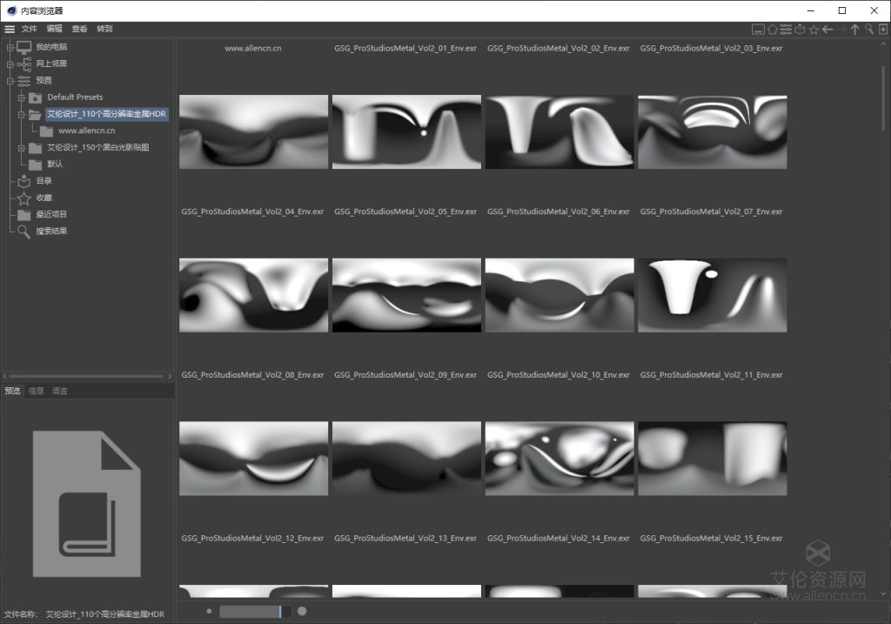Screen dimensions: 891x624
Task: Click the file name GSG_ProStudiosMetal_Vol2_12_Env.exr
Action: pyautogui.click(x=252, y=538)
